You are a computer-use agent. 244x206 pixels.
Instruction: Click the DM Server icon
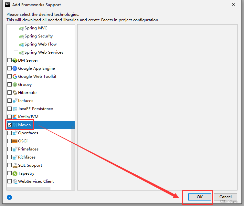15,60
